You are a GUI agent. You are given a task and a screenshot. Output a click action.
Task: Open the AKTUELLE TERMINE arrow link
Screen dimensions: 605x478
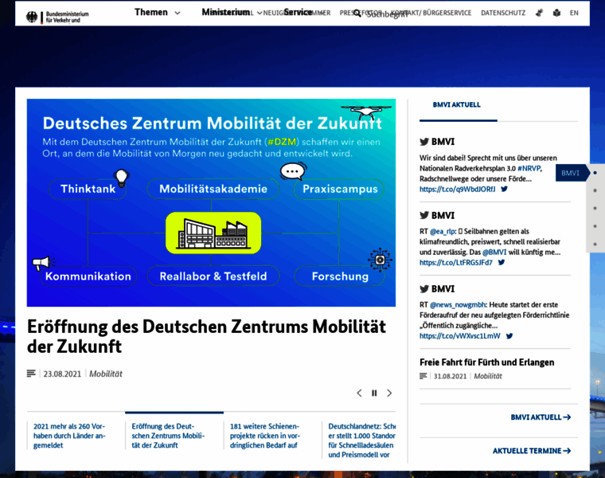532,451
